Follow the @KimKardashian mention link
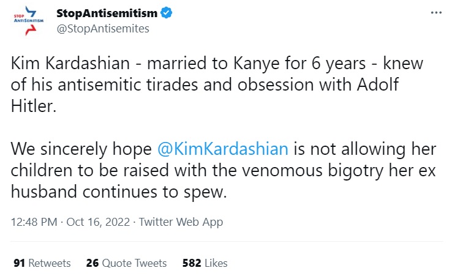452x276 pixels. pyautogui.click(x=222, y=149)
